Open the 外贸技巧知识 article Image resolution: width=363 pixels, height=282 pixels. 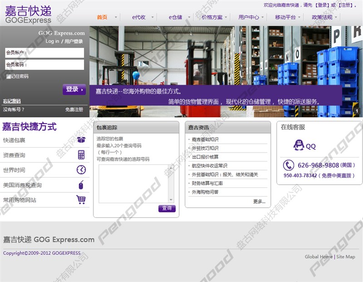coord(205,148)
